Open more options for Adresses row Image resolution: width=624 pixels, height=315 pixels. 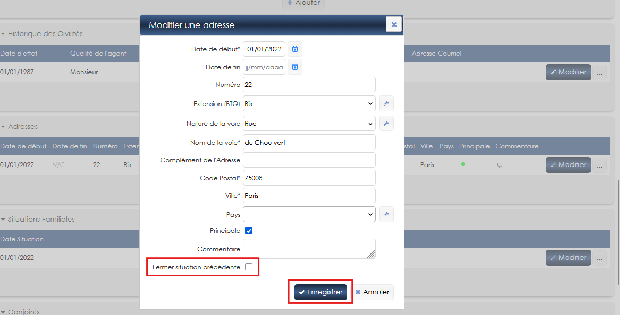(600, 165)
